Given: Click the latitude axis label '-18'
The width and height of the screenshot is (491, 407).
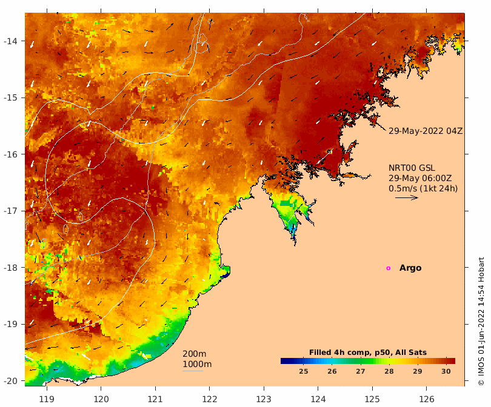Looking at the screenshot, I should (10, 268).
